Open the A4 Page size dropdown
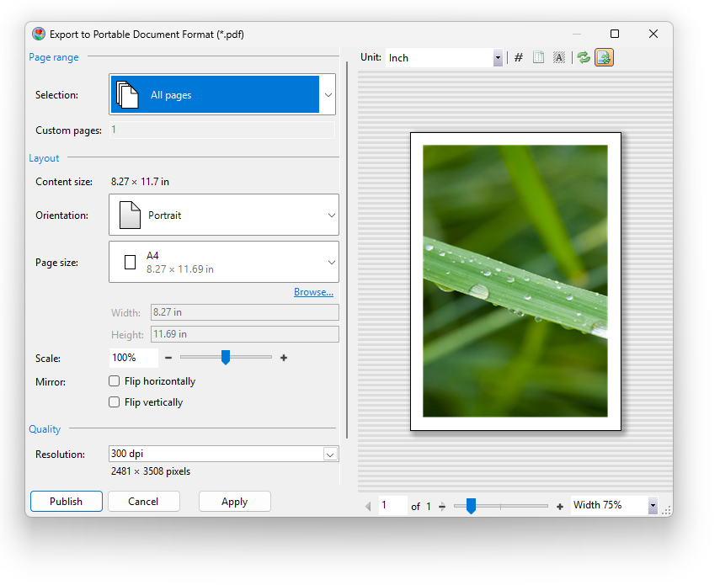Screen dimensions: 720x585 tap(331, 263)
